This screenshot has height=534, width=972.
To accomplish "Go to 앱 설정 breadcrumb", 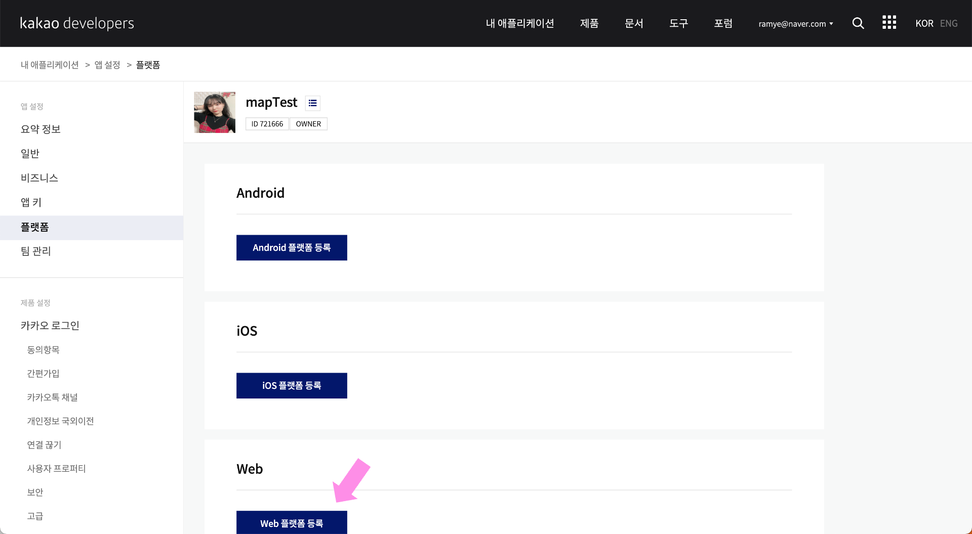I will click(x=107, y=65).
